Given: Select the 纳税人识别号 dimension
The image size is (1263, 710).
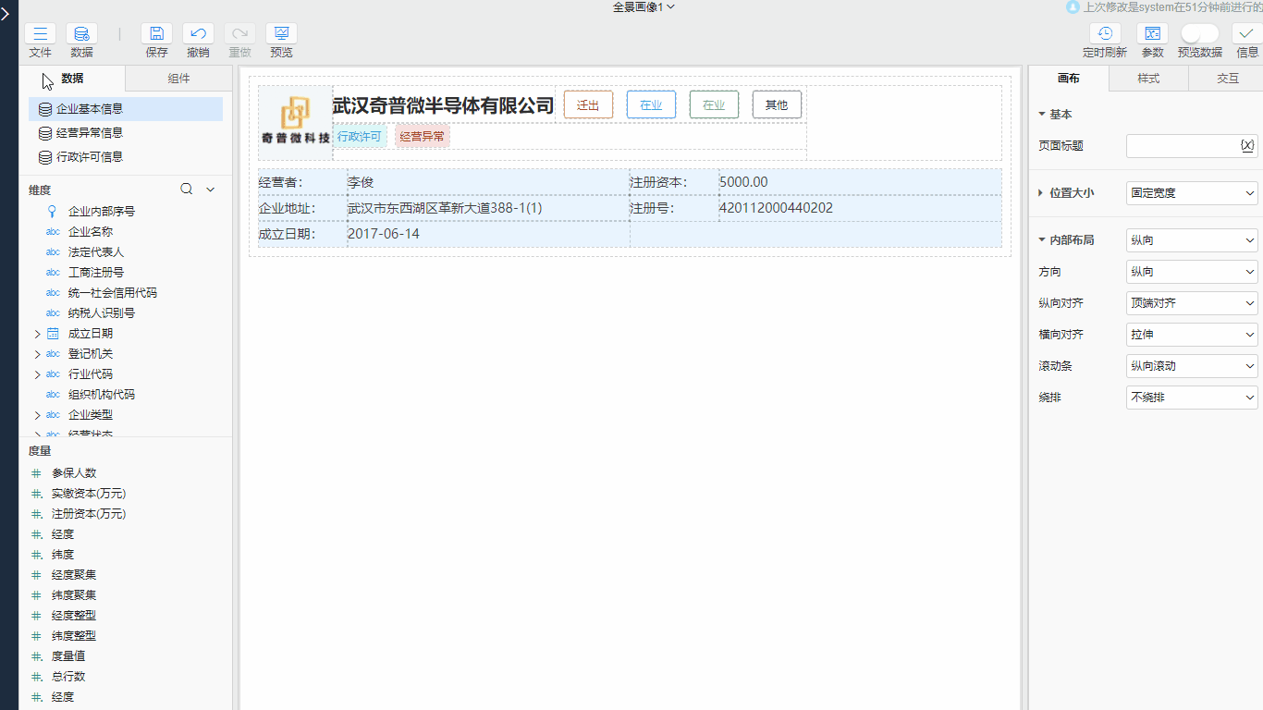Looking at the screenshot, I should [102, 313].
